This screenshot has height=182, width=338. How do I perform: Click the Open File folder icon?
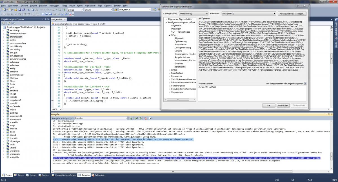[x=16, y=10]
